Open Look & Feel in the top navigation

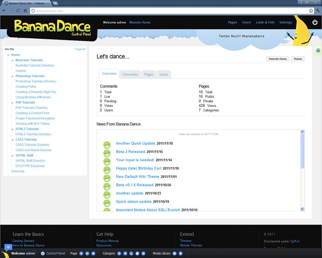265,22
